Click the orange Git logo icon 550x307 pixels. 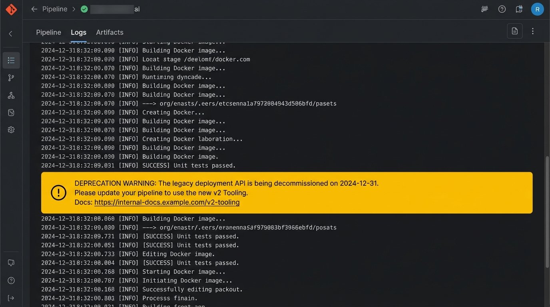(11, 9)
